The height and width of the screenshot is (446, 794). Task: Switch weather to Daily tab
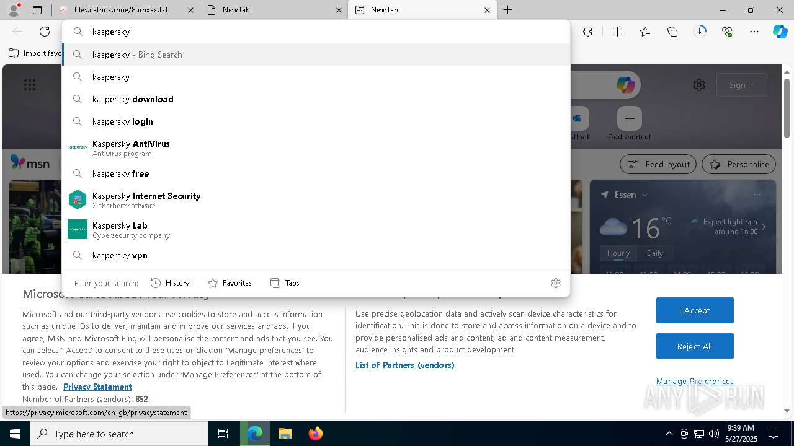[x=655, y=253]
